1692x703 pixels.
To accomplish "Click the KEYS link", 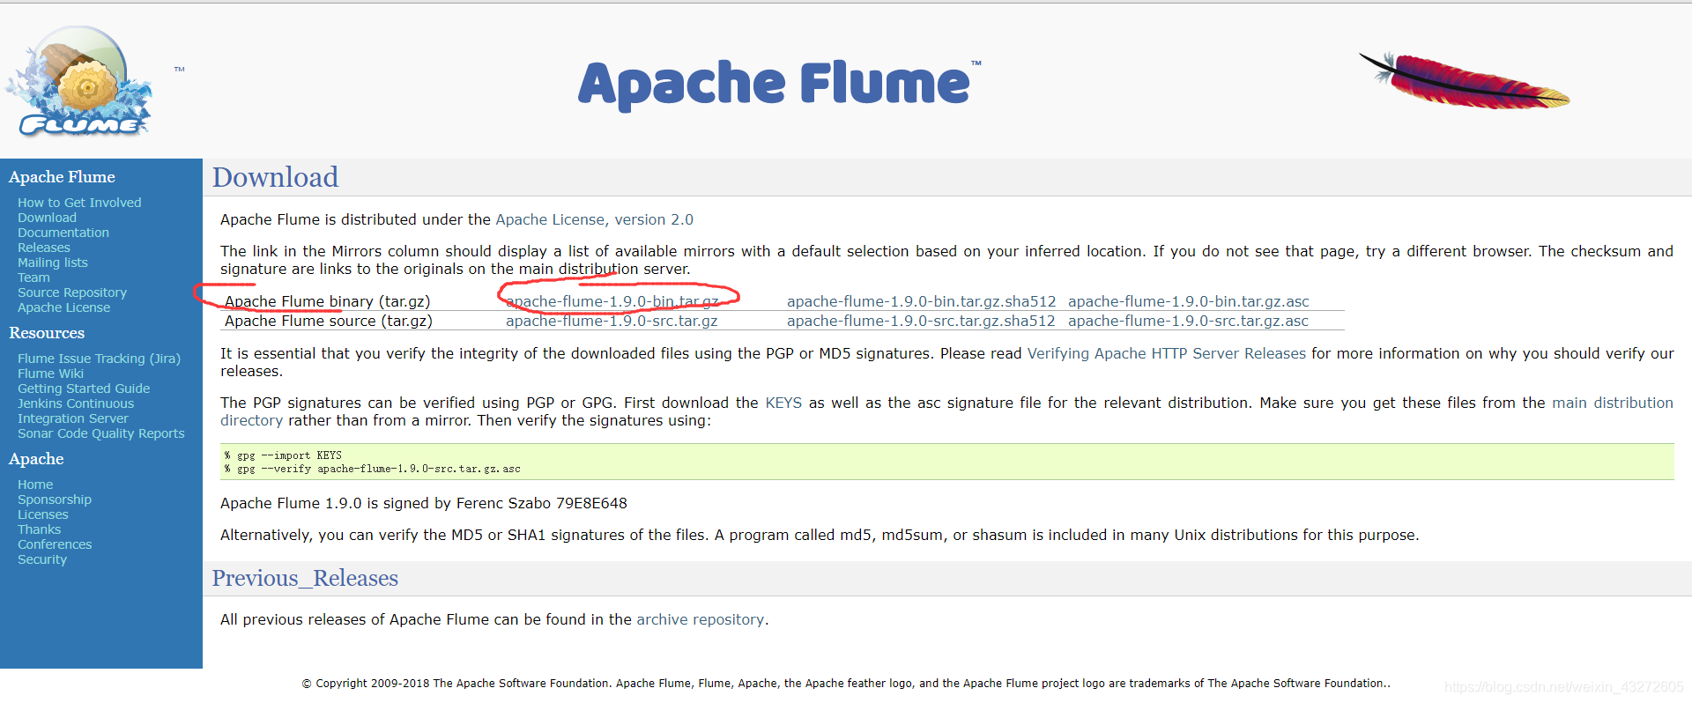I will (783, 403).
